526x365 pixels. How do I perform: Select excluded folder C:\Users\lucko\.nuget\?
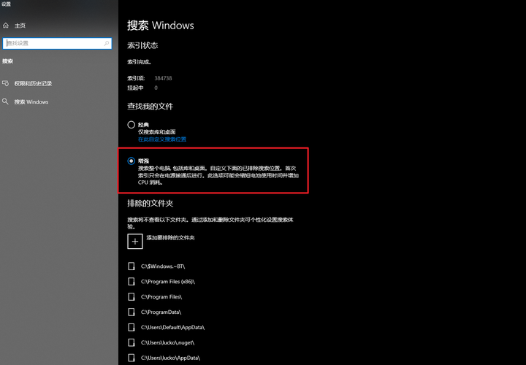coord(168,342)
